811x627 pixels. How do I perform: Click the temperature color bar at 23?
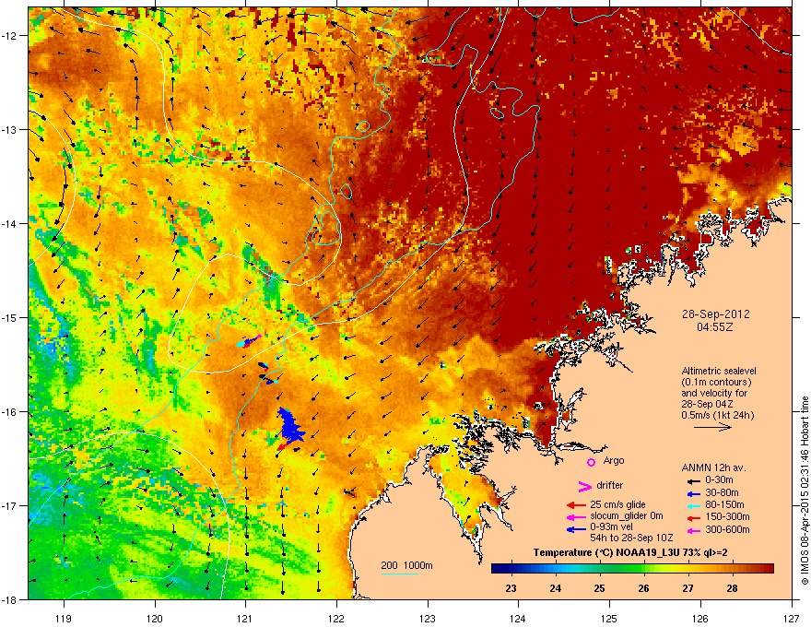pos(511,569)
